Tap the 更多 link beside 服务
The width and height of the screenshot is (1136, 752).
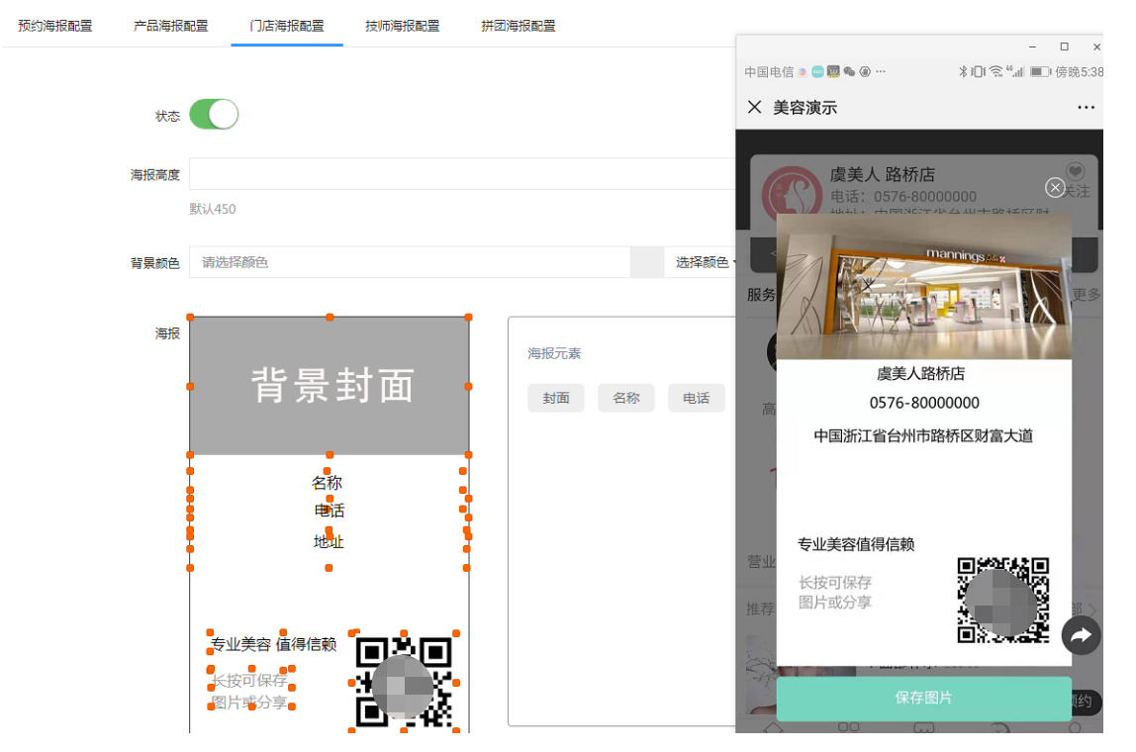point(1086,294)
